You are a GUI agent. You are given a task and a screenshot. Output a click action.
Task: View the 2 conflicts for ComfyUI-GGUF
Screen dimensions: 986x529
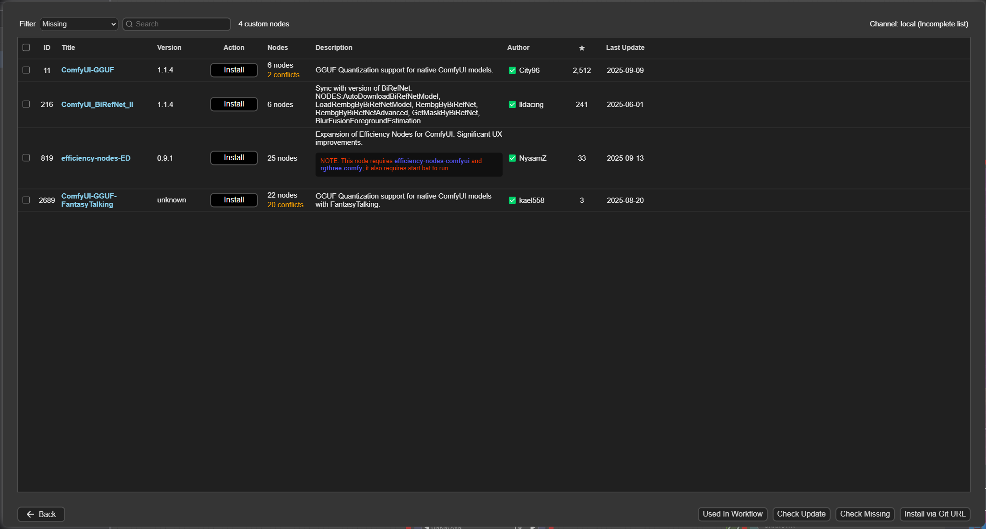coord(283,75)
